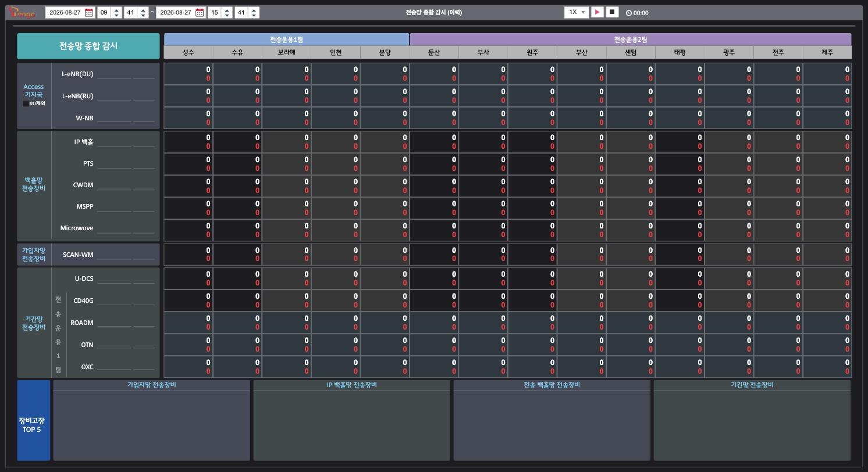Open the end date calendar picker
This screenshot has width=868, height=472.
coord(200,12)
